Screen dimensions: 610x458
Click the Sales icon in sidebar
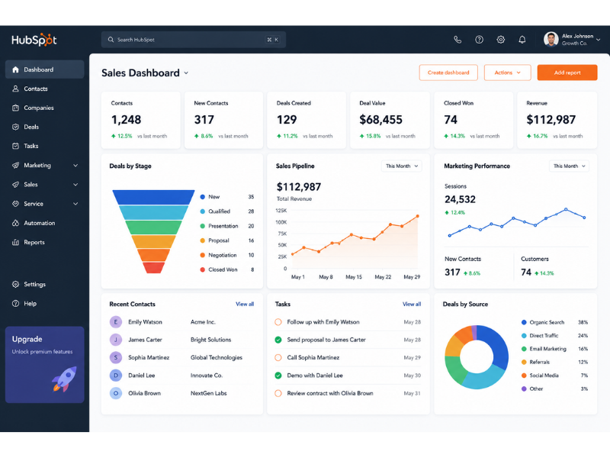click(x=15, y=185)
